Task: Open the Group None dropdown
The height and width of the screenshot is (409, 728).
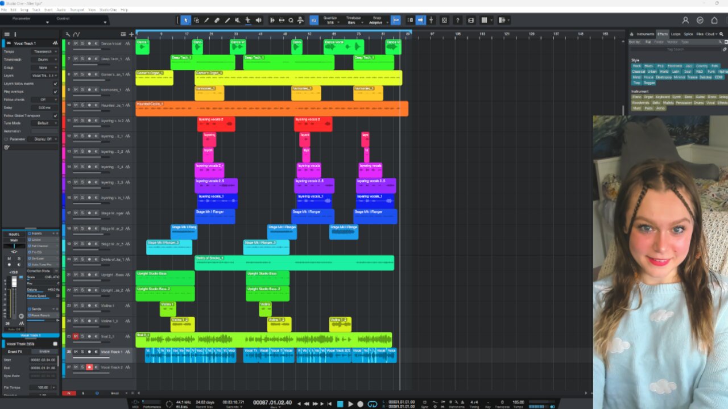Action: 44,68
